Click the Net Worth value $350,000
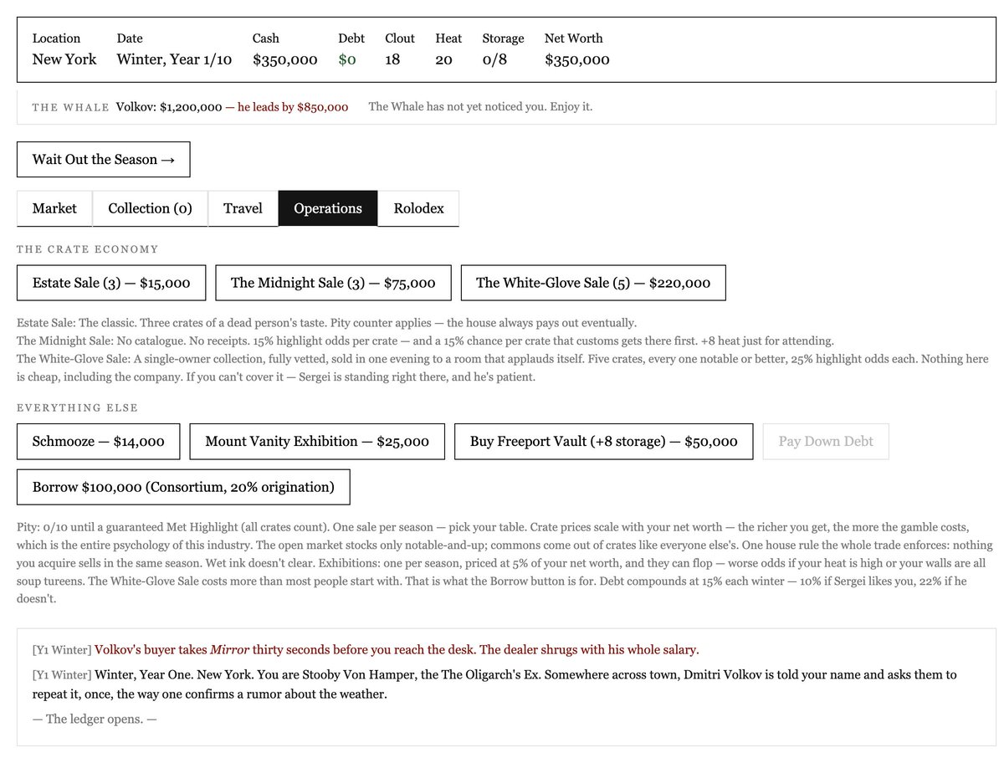This screenshot has height=768, width=1004. (577, 59)
